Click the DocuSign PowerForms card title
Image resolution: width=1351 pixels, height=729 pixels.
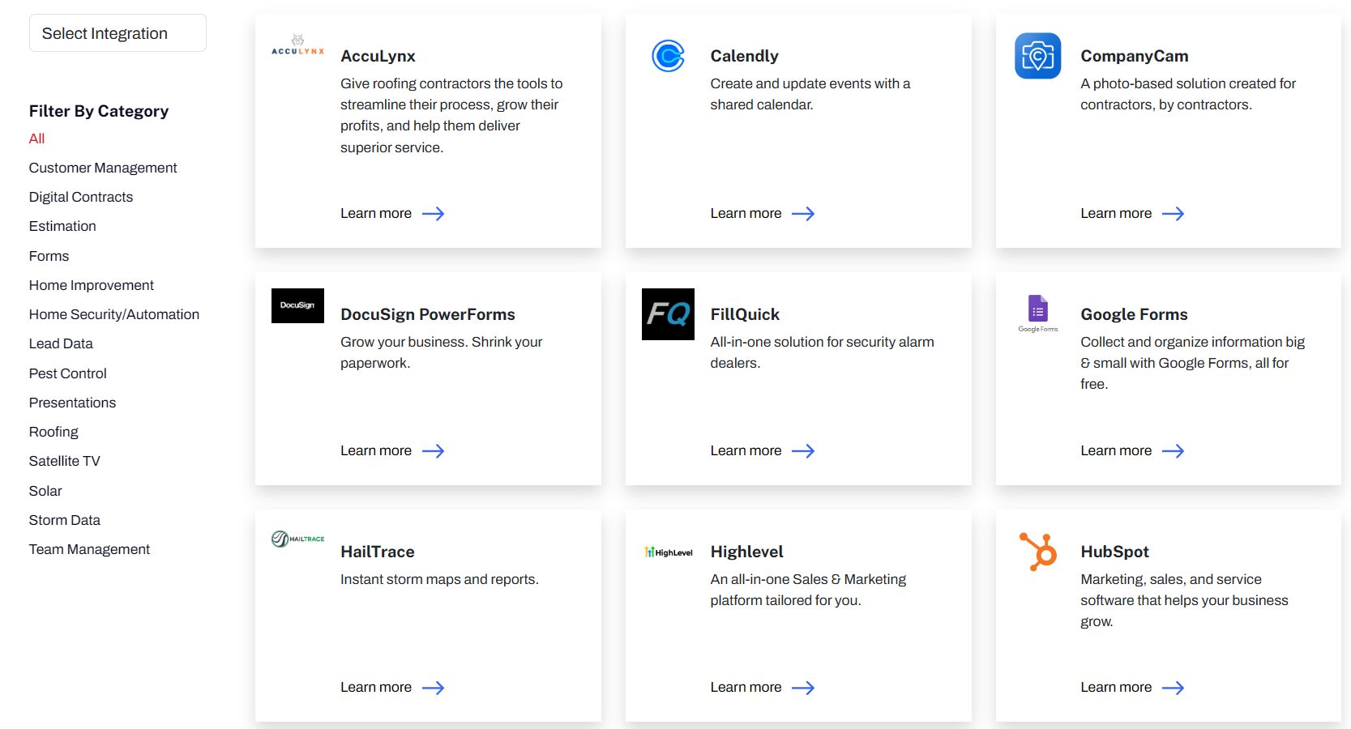click(428, 314)
